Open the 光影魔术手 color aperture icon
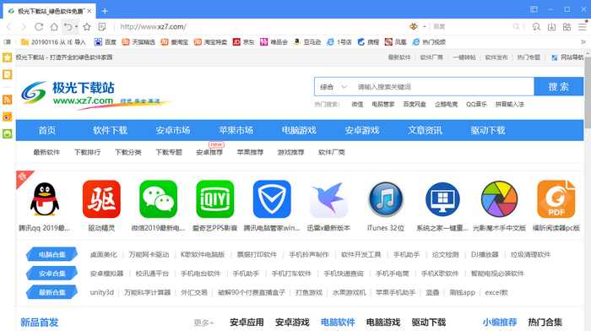Viewport: 591px width, 331px height. point(500,199)
